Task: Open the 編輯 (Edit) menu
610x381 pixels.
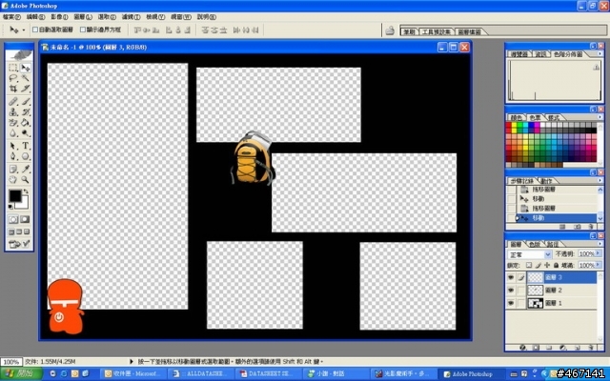Action: click(35, 17)
